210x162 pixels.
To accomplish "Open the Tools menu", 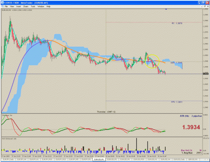I will tap(33, 6).
